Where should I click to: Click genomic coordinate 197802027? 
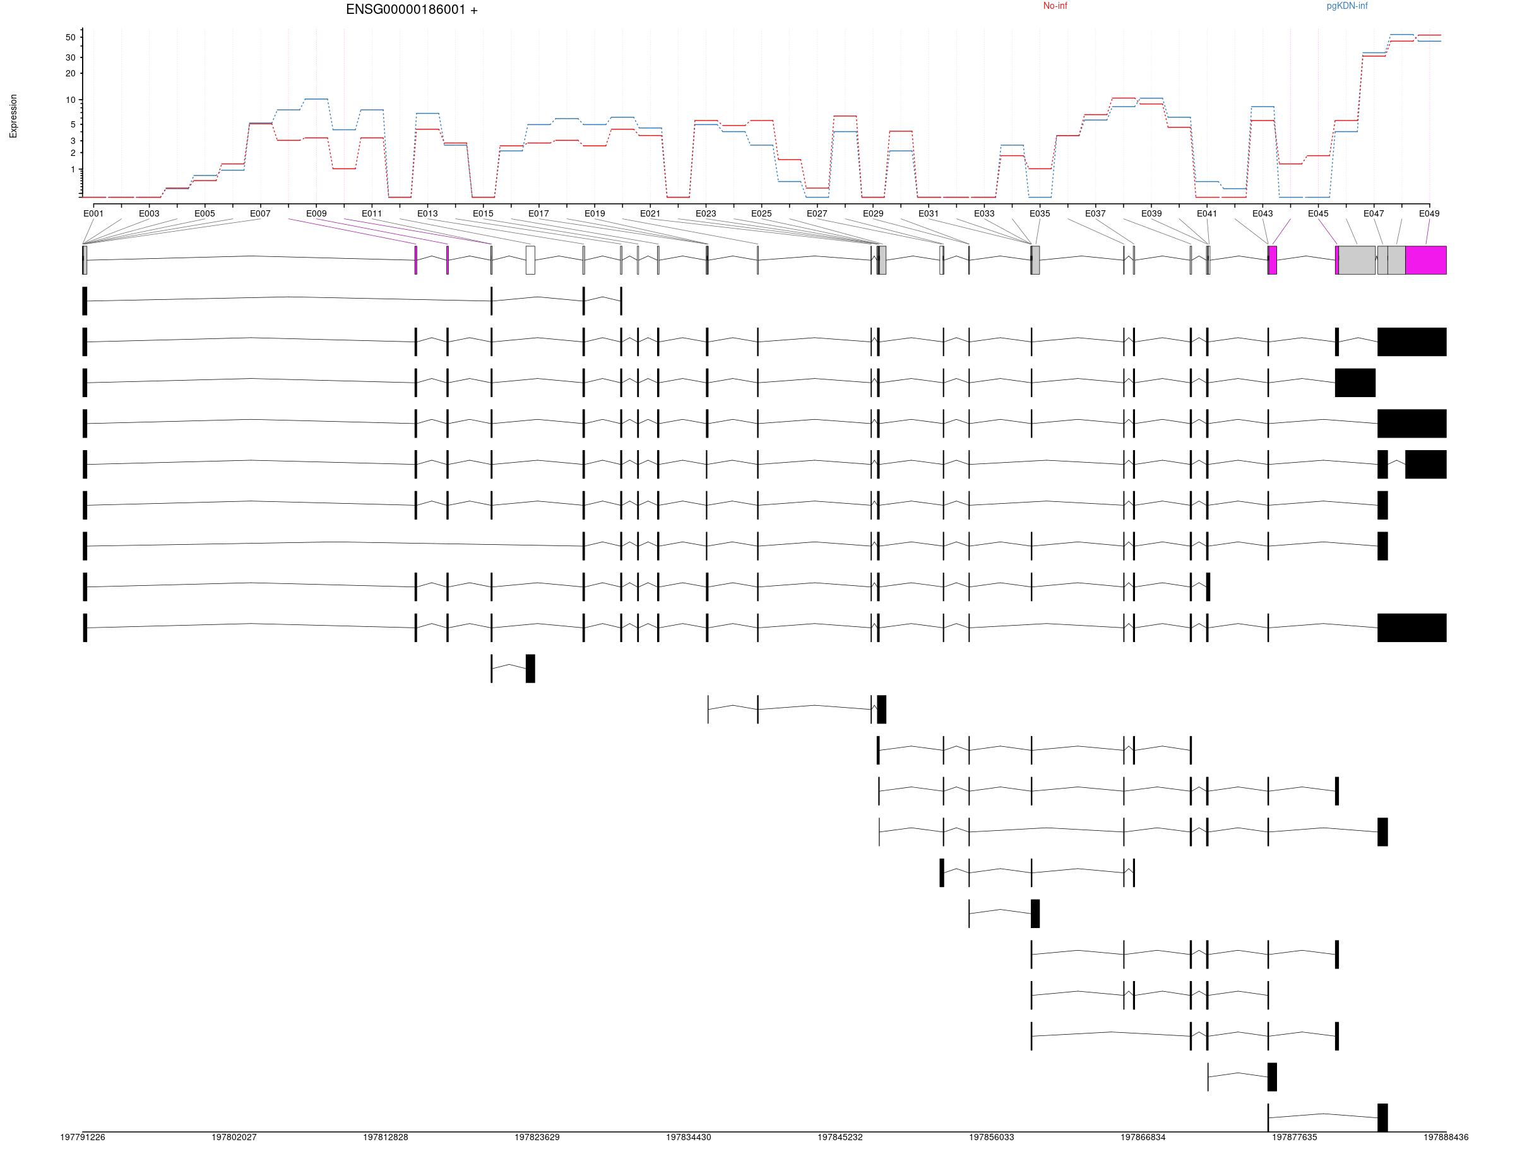(234, 1136)
